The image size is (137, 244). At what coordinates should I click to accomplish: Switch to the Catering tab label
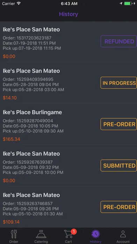point(41,242)
